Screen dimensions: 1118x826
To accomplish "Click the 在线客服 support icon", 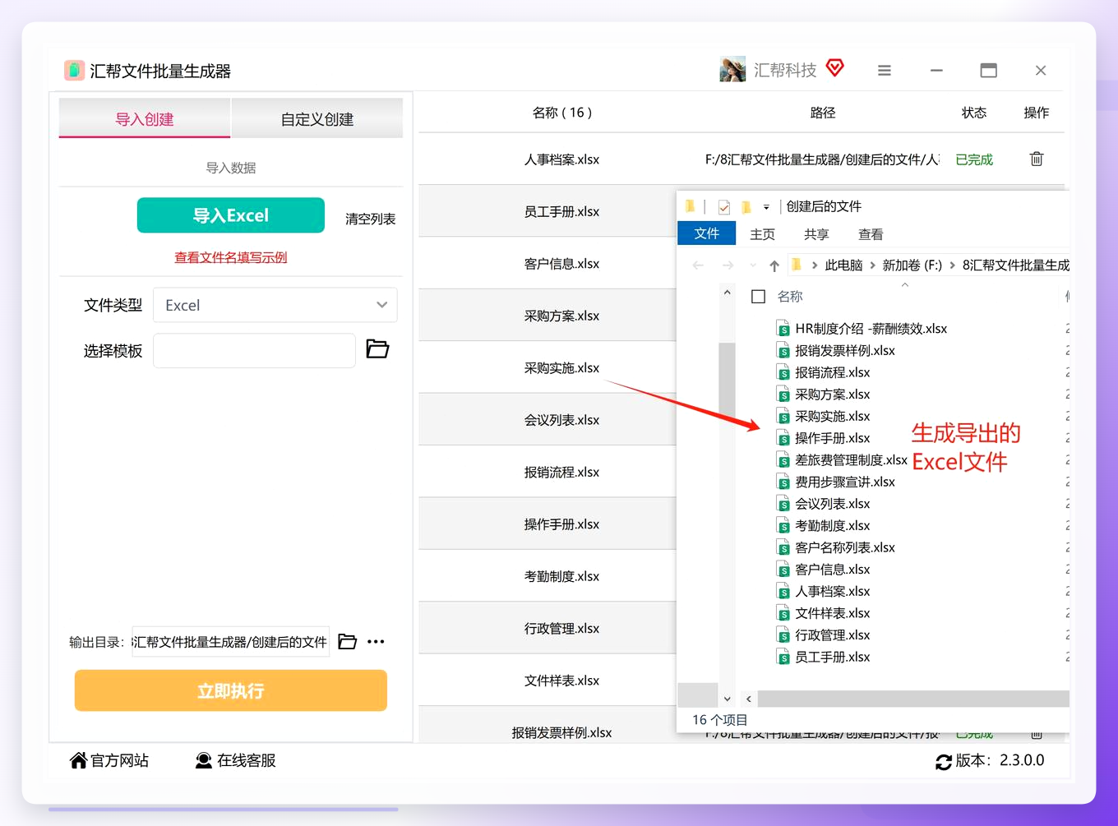I will click(x=204, y=760).
